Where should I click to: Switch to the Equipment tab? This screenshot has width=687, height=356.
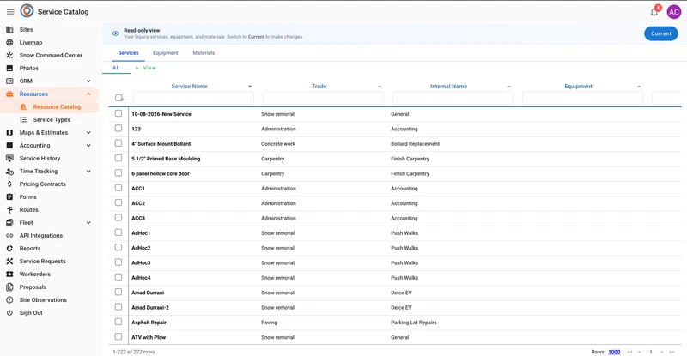click(166, 53)
